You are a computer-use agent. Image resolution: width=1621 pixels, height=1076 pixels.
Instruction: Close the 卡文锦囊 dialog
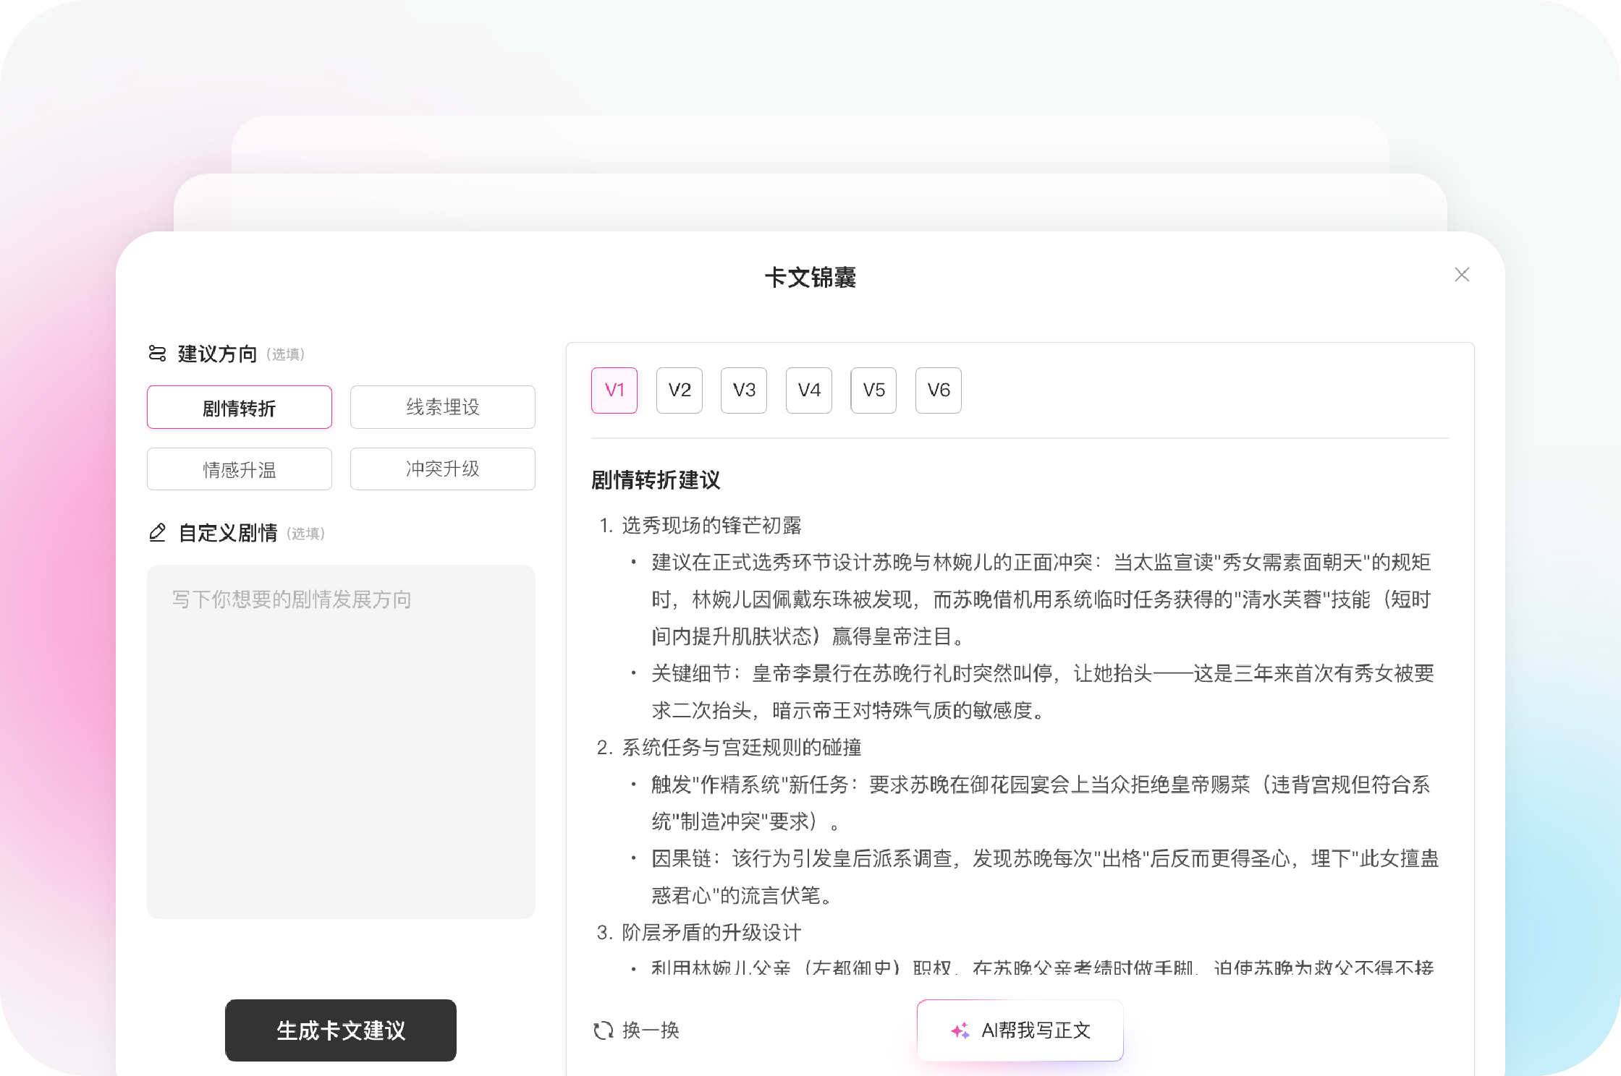[1462, 275]
